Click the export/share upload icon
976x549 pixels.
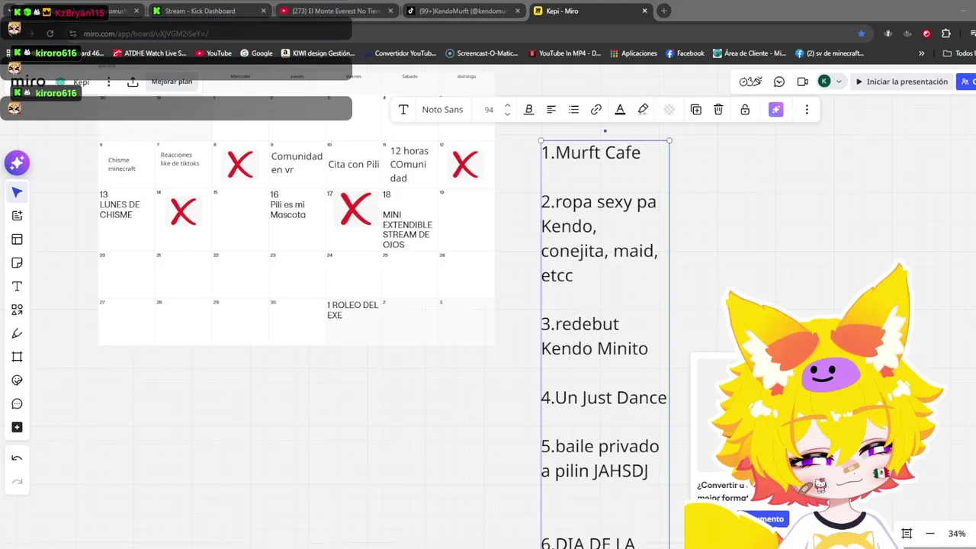tap(132, 82)
